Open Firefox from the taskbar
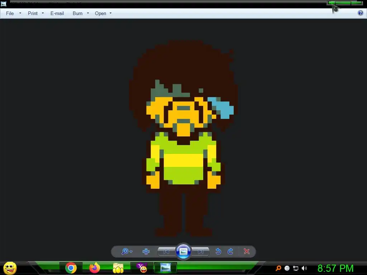This screenshot has height=275, width=367. point(95,268)
